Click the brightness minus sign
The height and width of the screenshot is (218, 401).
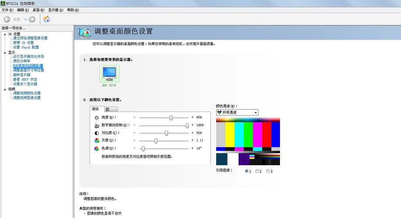[x=134, y=117]
